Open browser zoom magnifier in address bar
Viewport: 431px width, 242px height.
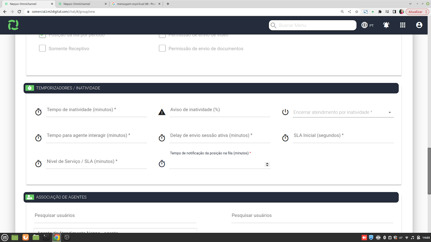342,12
